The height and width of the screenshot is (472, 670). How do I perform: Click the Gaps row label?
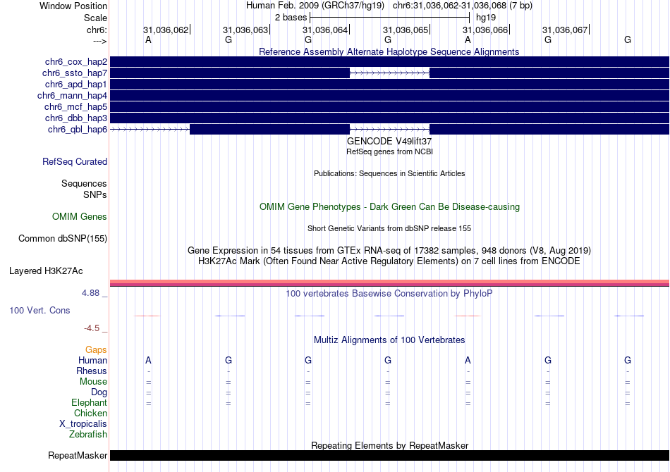(96, 349)
